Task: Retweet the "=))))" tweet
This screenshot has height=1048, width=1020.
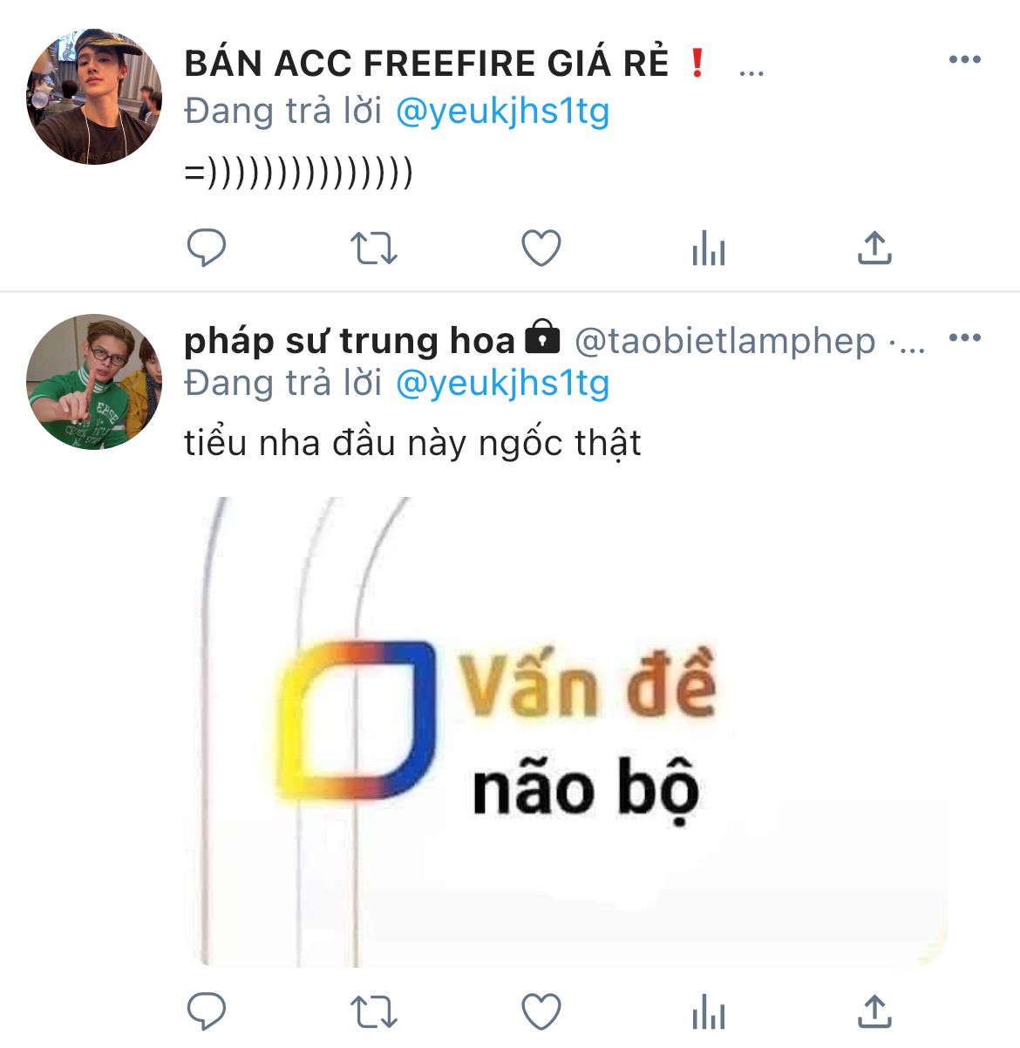Action: coord(374,248)
